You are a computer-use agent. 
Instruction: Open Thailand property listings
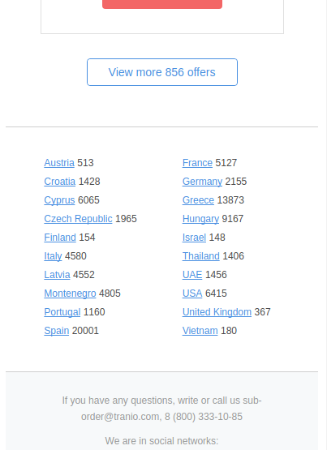(x=201, y=256)
